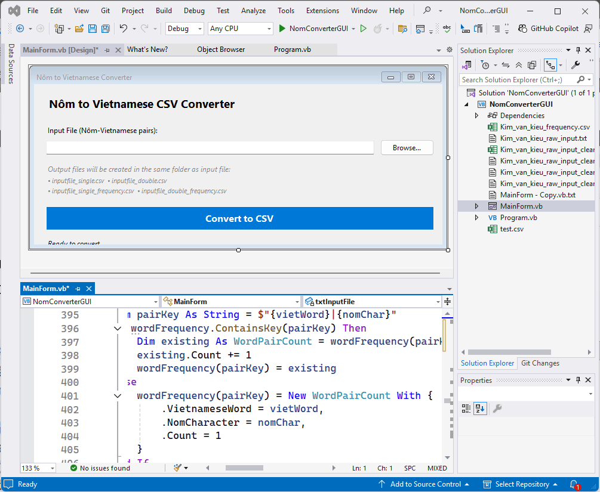Image resolution: width=600 pixels, height=492 pixels.
Task: Open the Any CPU platform dropdown
Action: pos(239,29)
